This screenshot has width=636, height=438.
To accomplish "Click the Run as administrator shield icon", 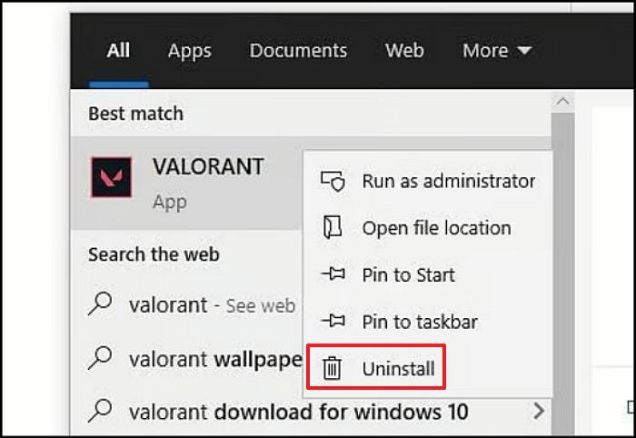I will [x=333, y=181].
